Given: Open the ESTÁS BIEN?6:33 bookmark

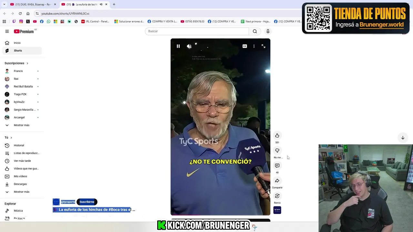Looking at the screenshot, I should 193,22.
